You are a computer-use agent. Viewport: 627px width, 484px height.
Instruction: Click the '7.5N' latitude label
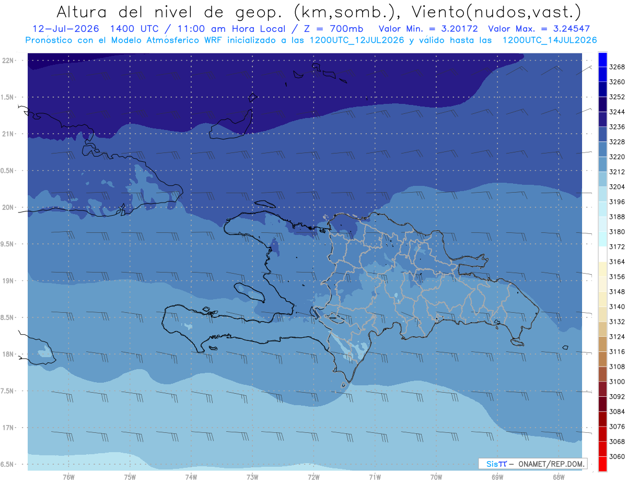[x=7, y=391]
